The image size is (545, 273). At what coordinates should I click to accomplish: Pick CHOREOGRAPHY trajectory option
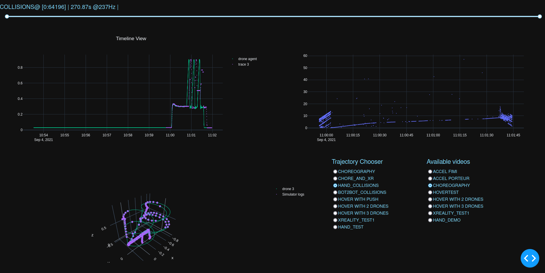click(335, 171)
